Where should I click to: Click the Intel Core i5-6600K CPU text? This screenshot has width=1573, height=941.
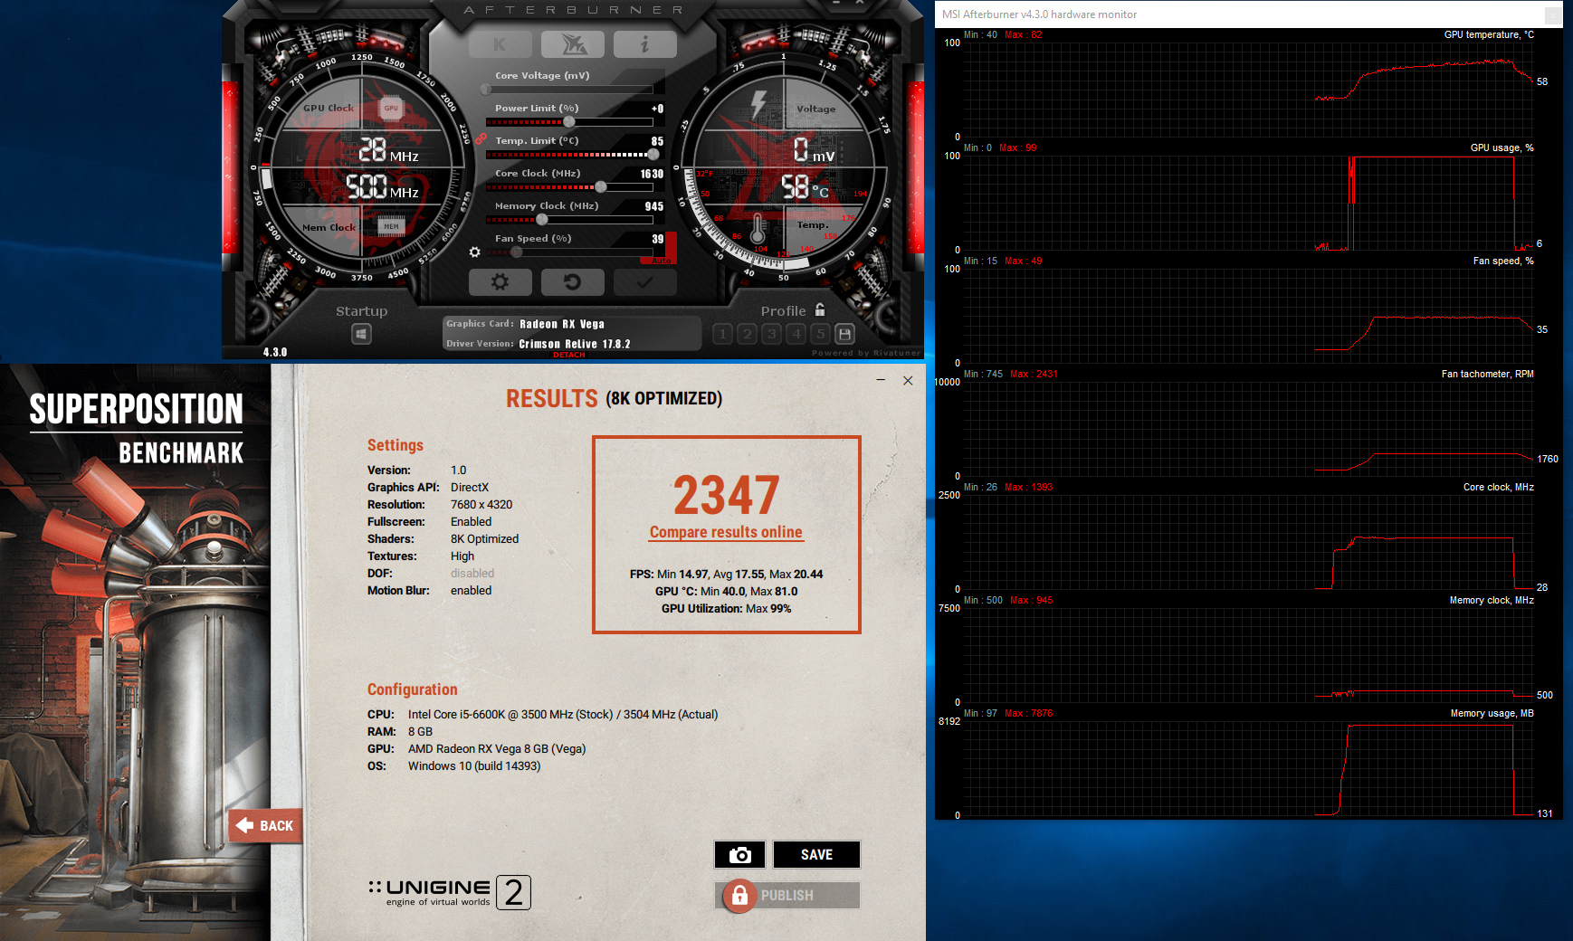(563, 715)
